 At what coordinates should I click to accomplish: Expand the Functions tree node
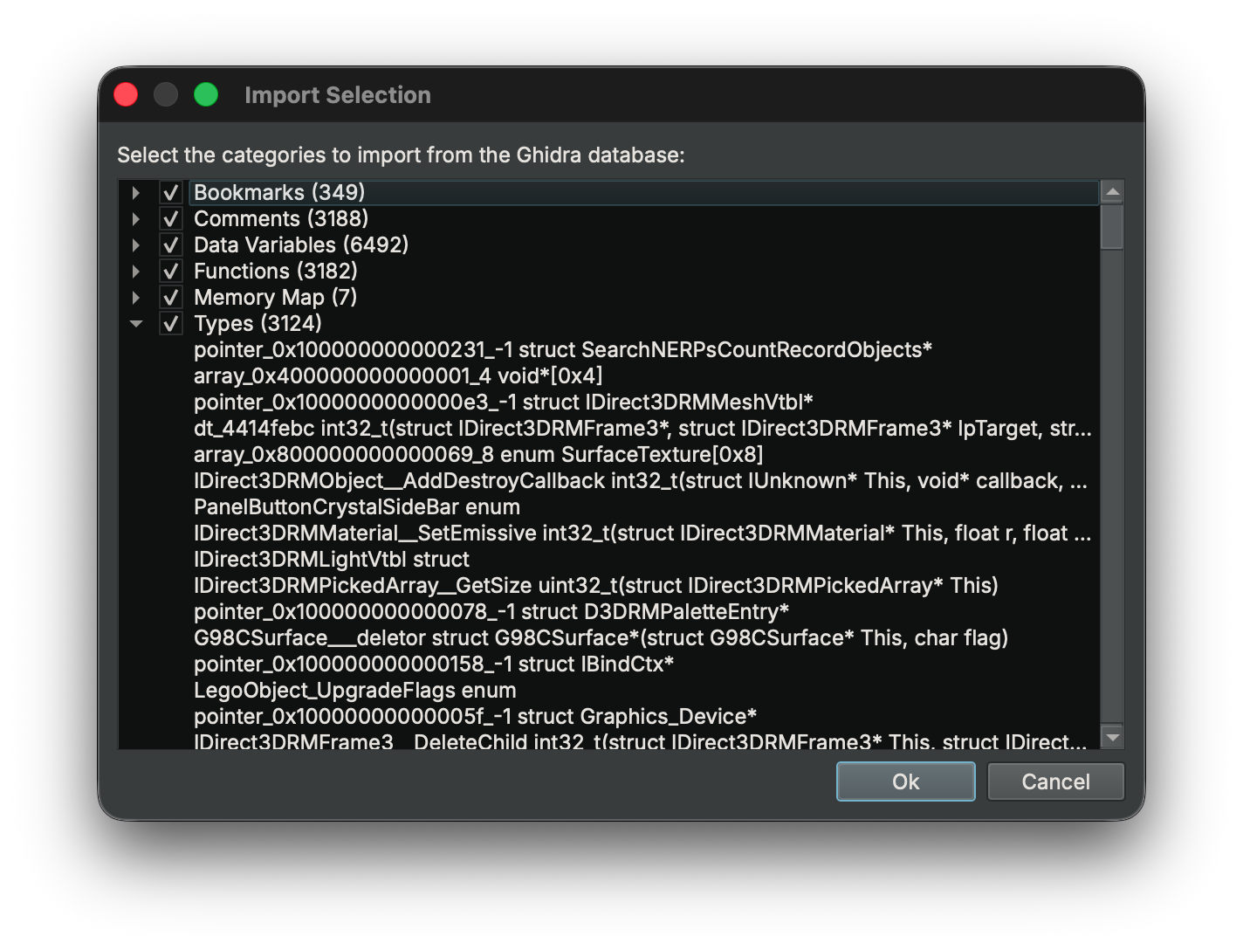coord(136,272)
